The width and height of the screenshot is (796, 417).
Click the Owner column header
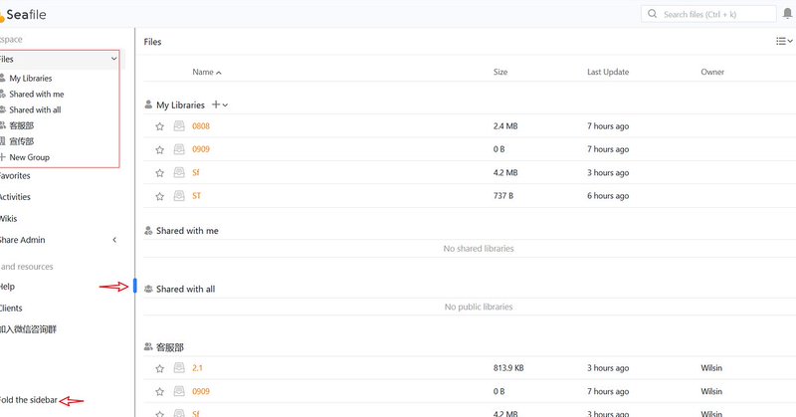pyautogui.click(x=712, y=72)
